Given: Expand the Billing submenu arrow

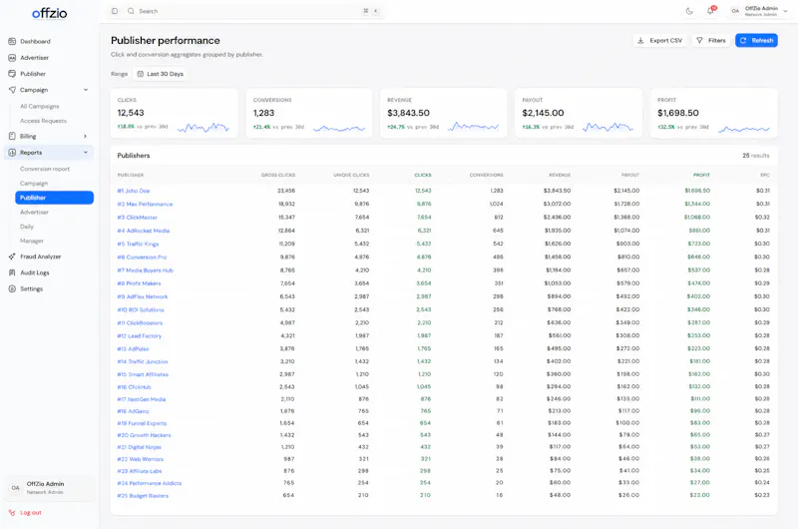Looking at the screenshot, I should tap(86, 136).
